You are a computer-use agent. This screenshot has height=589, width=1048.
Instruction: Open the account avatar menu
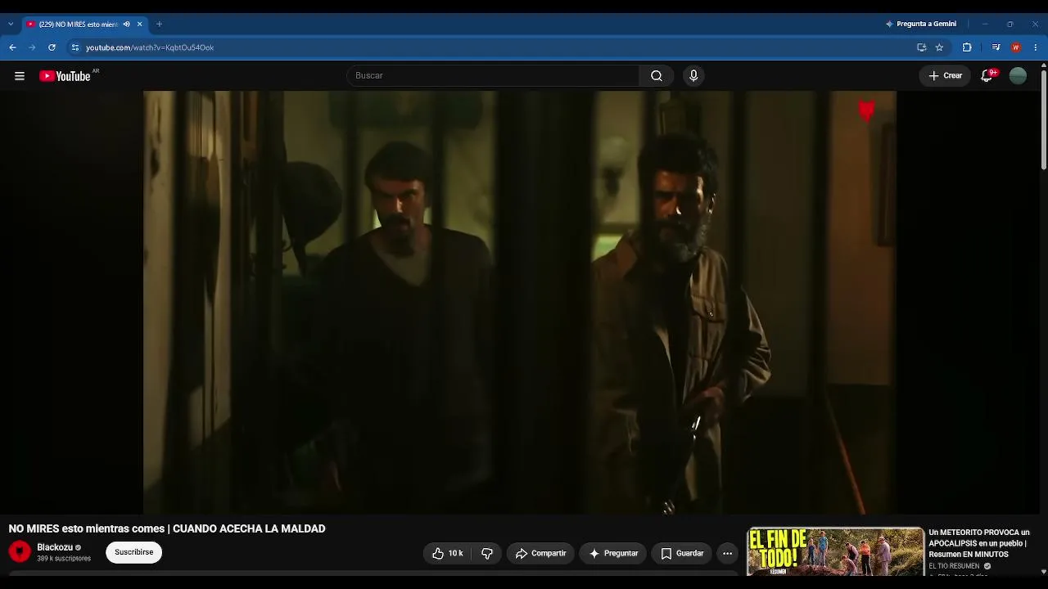[1018, 76]
